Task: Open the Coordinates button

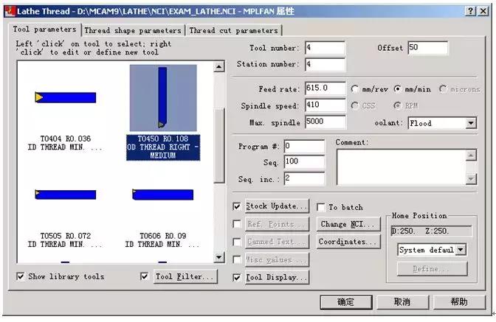Action: point(348,242)
